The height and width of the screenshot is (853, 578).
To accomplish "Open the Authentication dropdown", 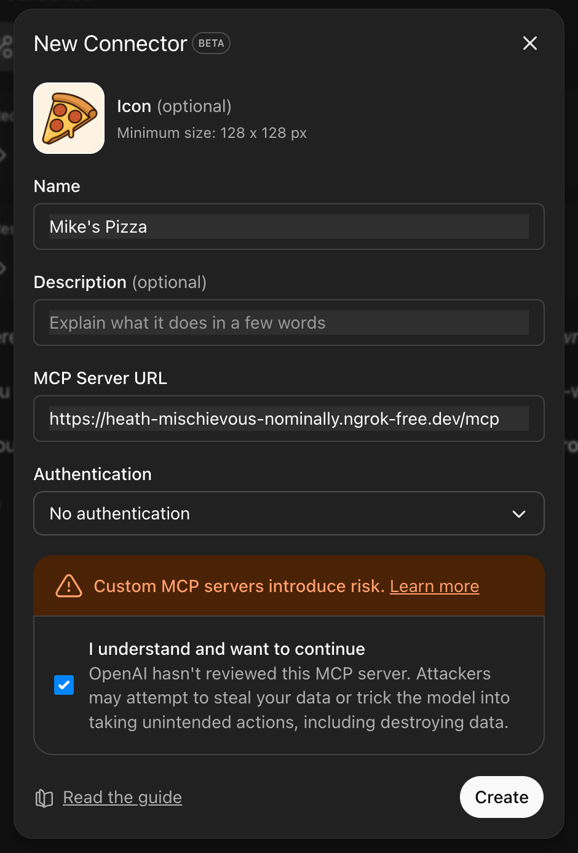I will [289, 513].
